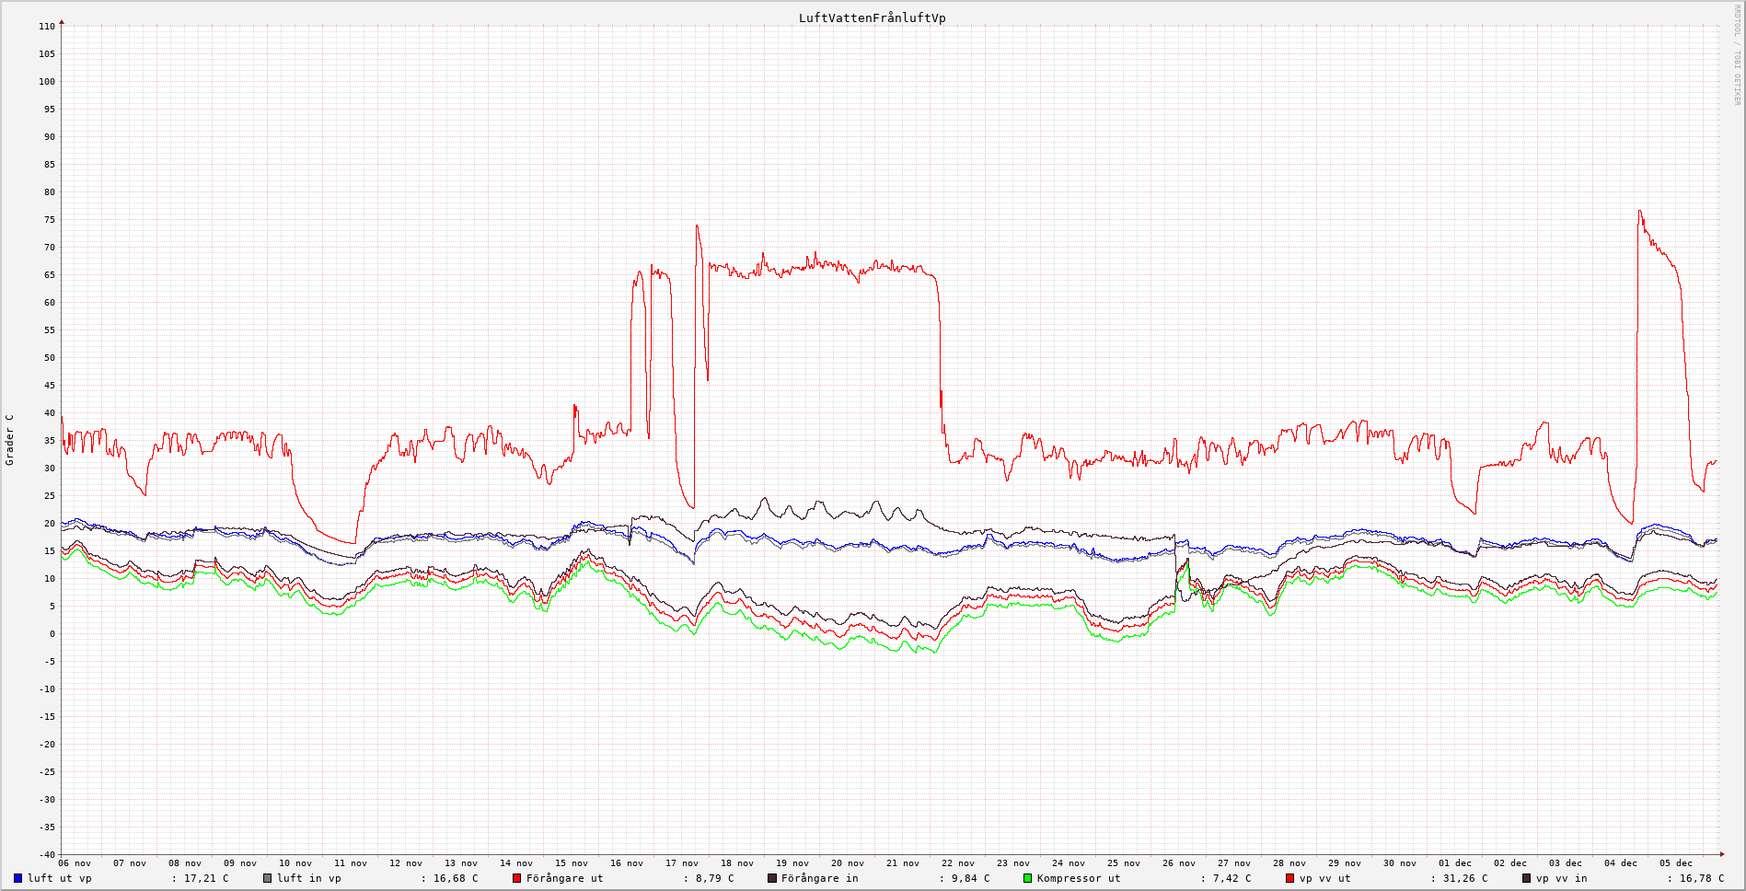The width and height of the screenshot is (1746, 891).
Task: Select the red 'Förångare ut' legend swatch
Action: 517,878
